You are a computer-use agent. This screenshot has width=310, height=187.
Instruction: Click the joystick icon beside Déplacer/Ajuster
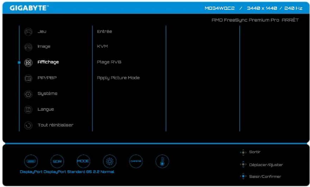point(243,164)
